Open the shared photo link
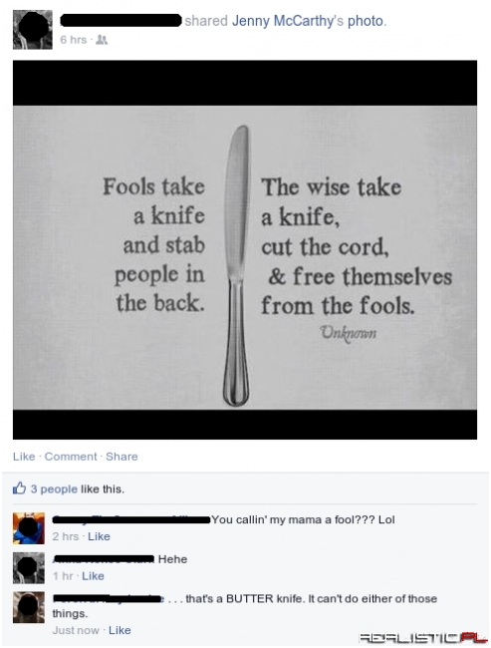Viewport: 491px width, 648px height. pyautogui.click(x=366, y=21)
